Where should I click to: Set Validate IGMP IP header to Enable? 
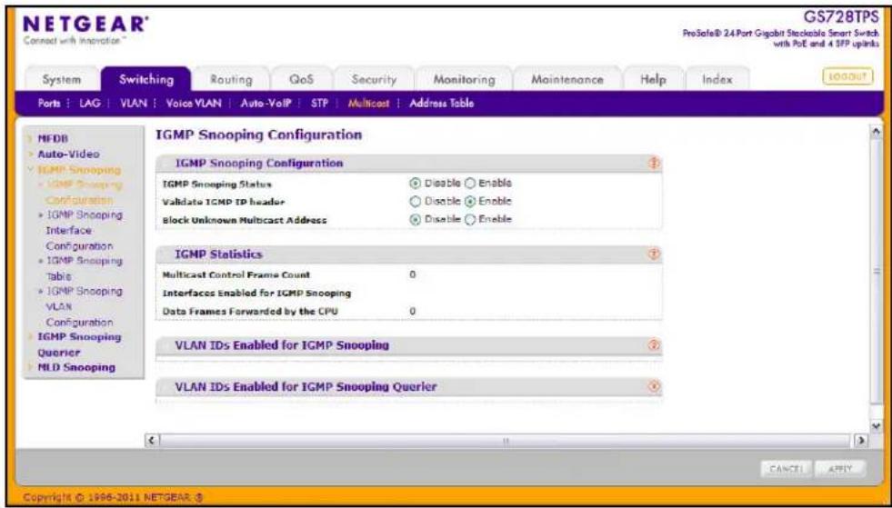point(470,202)
